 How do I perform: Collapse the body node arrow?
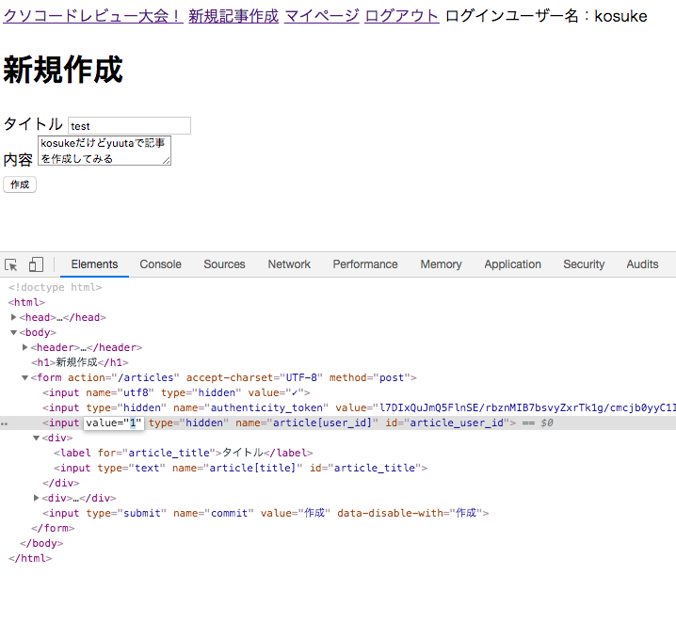click(x=13, y=332)
